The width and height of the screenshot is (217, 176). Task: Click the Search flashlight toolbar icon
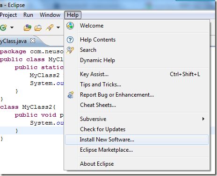coord(50,28)
